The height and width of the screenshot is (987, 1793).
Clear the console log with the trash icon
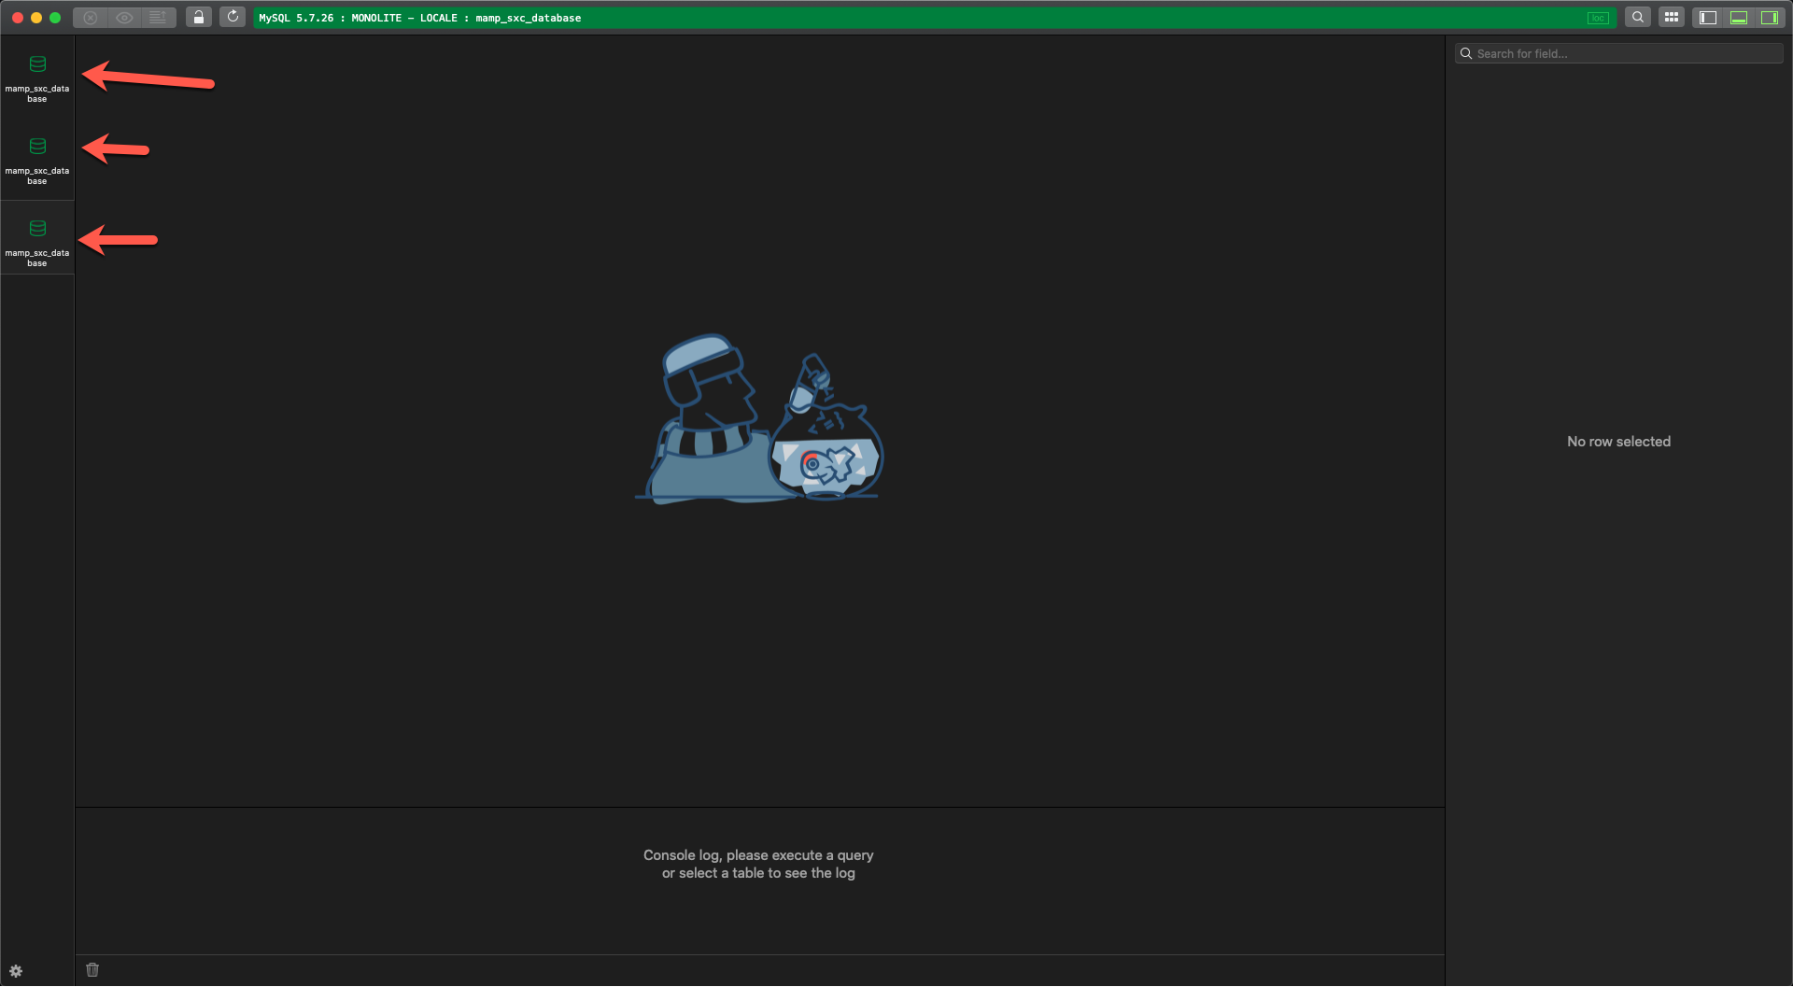92,969
